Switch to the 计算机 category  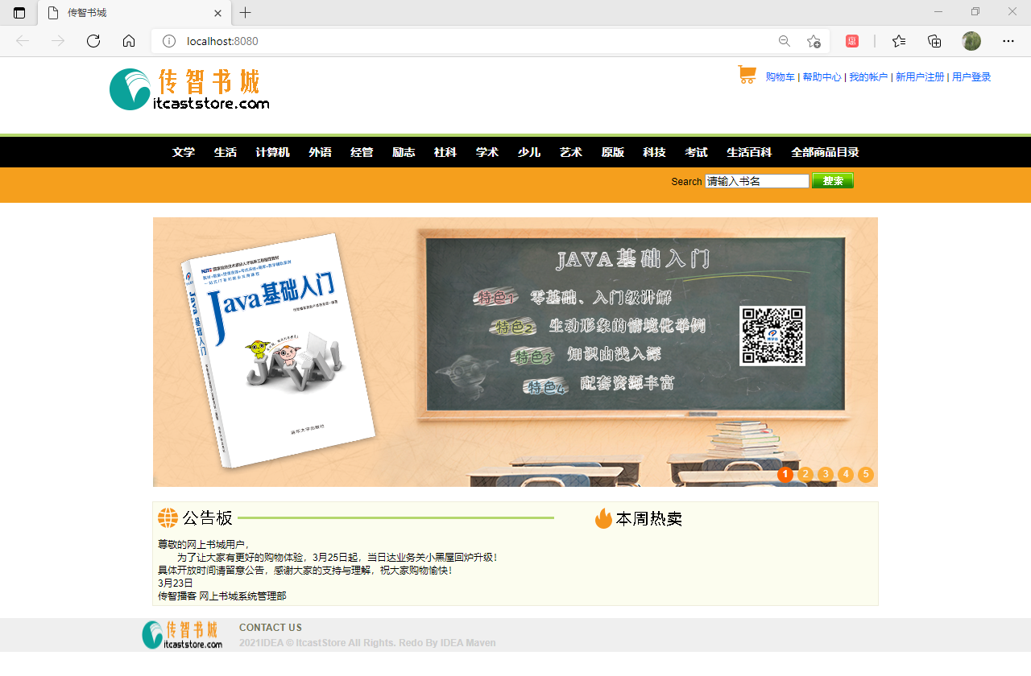click(x=272, y=152)
